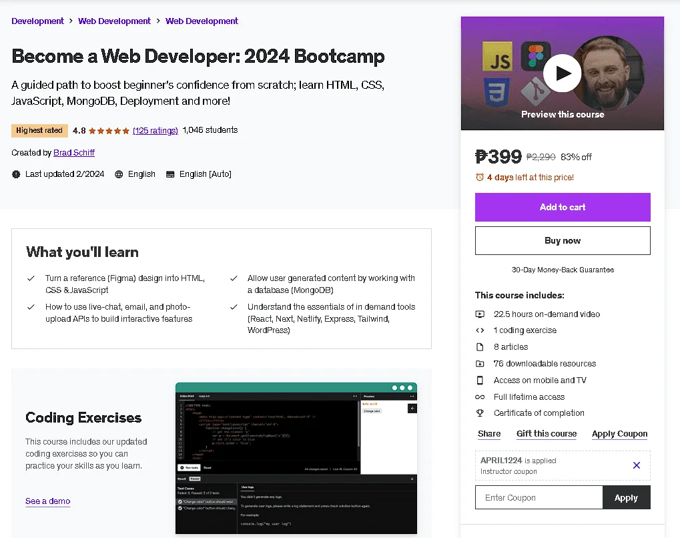Click checkmark beside in demand tools item
The height and width of the screenshot is (538, 680).
(234, 307)
